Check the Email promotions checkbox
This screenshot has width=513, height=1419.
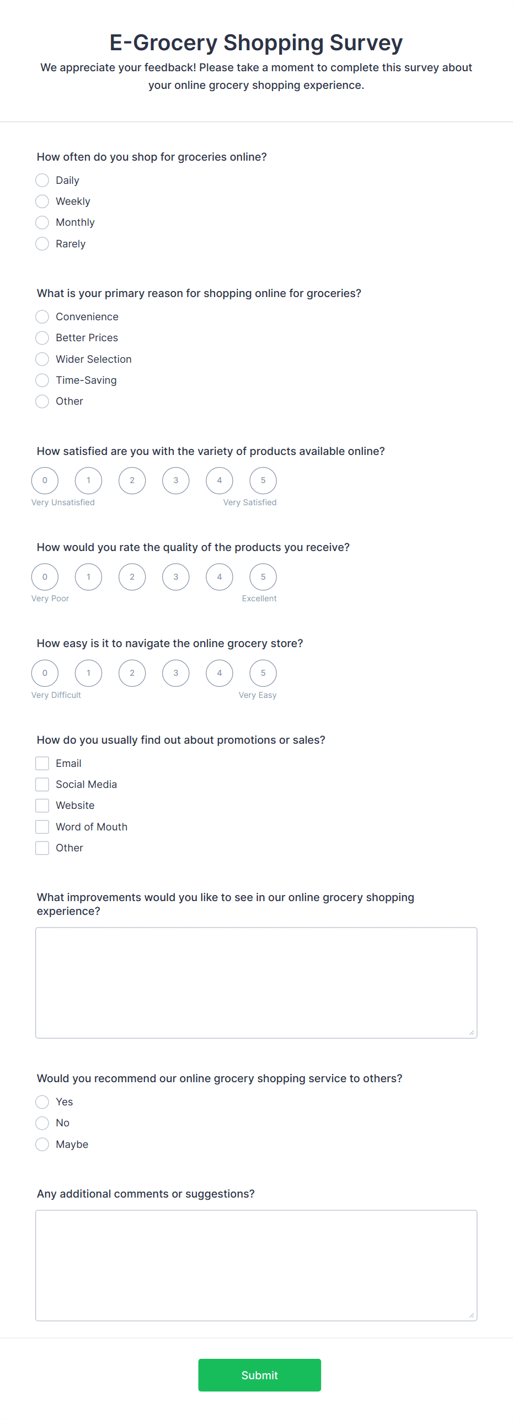tap(42, 764)
